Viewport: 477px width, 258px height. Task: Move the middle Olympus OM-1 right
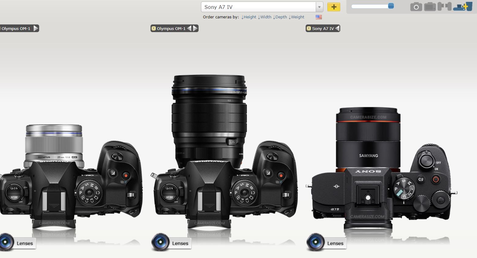coord(195,28)
